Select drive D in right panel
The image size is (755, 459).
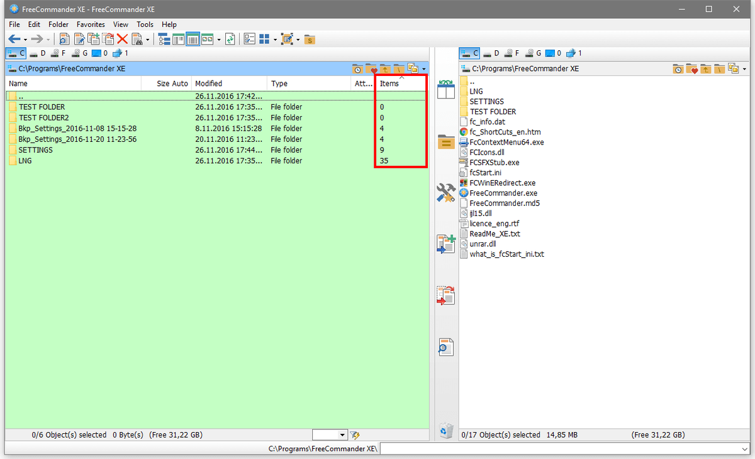[490, 53]
